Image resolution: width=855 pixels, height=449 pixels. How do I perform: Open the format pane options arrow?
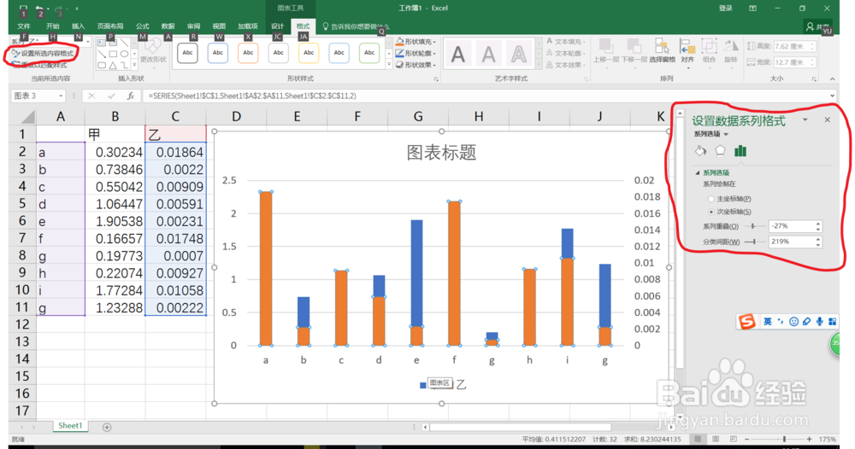coord(805,120)
